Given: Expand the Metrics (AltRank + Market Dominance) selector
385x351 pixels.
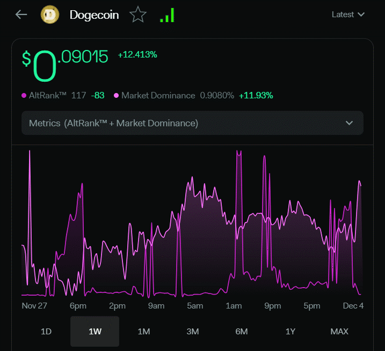Looking at the screenshot, I should (192, 123).
